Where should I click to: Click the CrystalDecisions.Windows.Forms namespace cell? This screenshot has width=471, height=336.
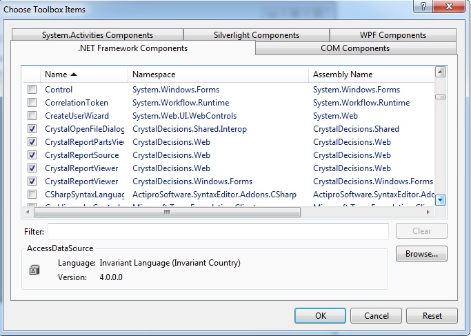pos(192,181)
